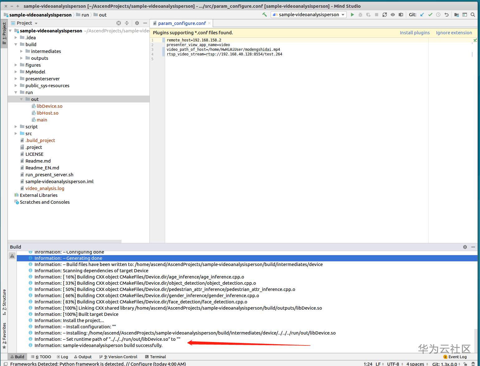Open the run configuration dropdown

click(x=309, y=15)
